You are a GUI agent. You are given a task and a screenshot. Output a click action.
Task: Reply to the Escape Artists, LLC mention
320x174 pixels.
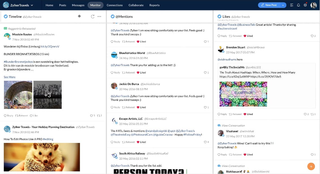115,142
